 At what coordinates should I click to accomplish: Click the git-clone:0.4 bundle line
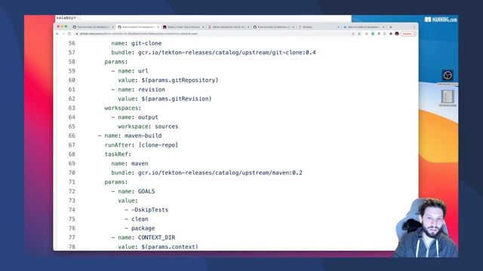(x=214, y=53)
